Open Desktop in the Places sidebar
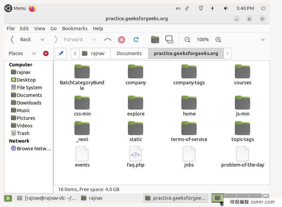 click(x=23, y=80)
